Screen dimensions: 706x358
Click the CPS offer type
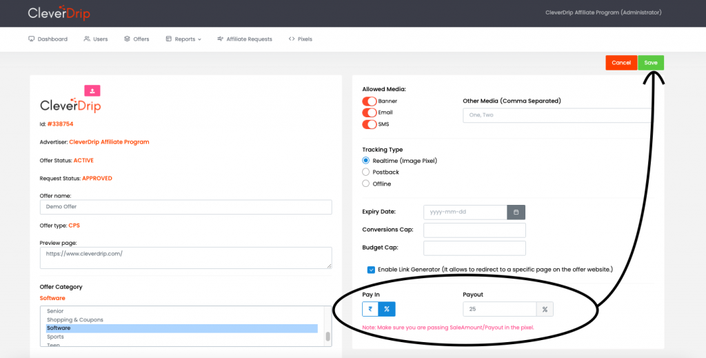point(74,225)
